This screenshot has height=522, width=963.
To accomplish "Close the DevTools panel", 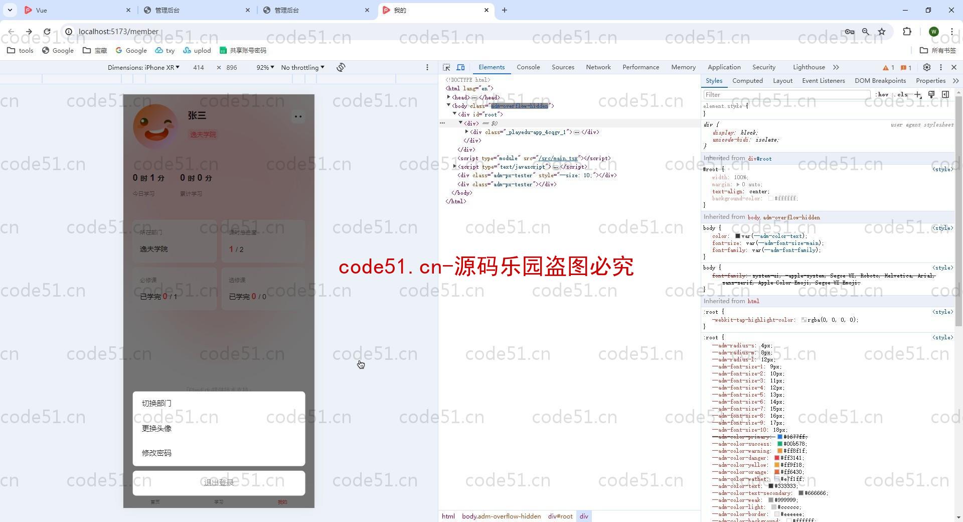I will pyautogui.click(x=954, y=67).
